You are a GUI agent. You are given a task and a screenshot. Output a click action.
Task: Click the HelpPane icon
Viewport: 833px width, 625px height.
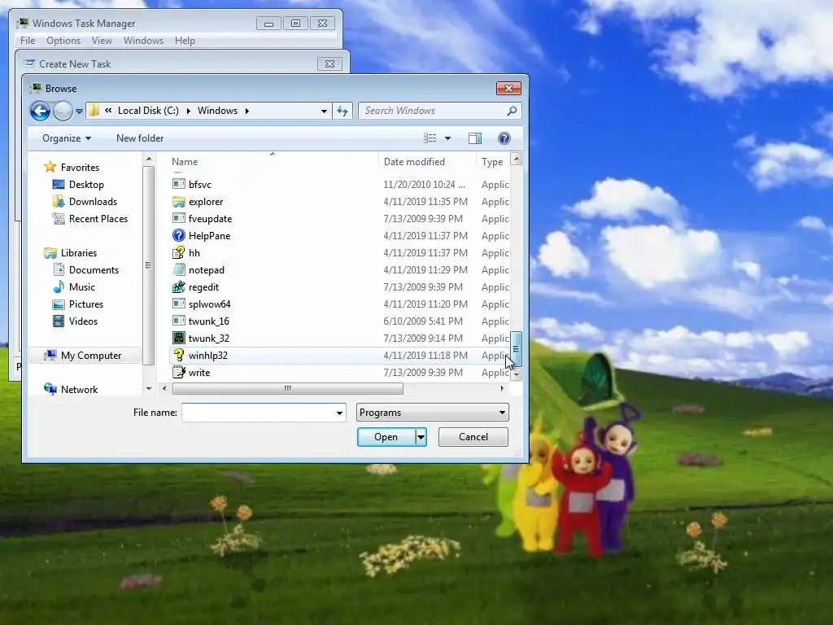[x=178, y=235]
